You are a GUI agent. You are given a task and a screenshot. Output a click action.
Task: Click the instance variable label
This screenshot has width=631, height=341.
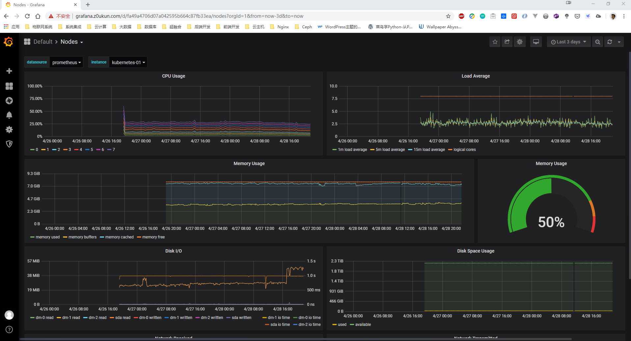99,62
